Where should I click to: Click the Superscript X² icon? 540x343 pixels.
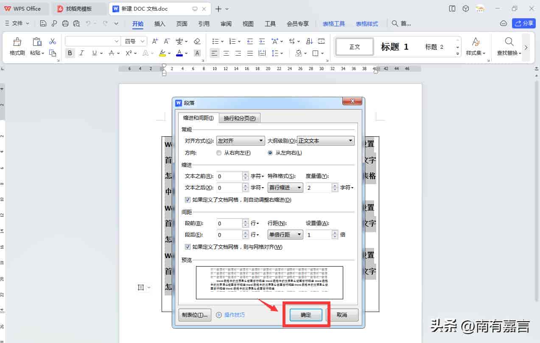tap(129, 53)
